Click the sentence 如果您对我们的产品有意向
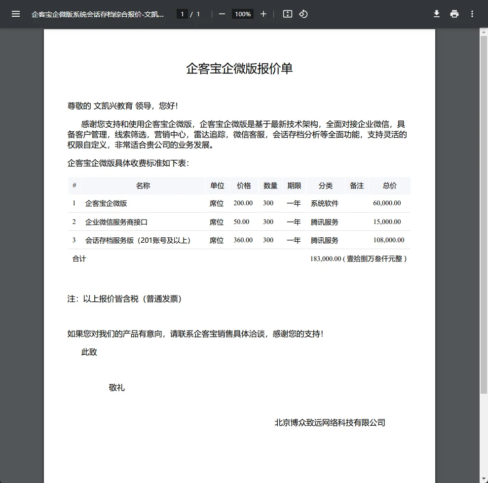Viewport: 488px width, 483px height. coord(195,334)
